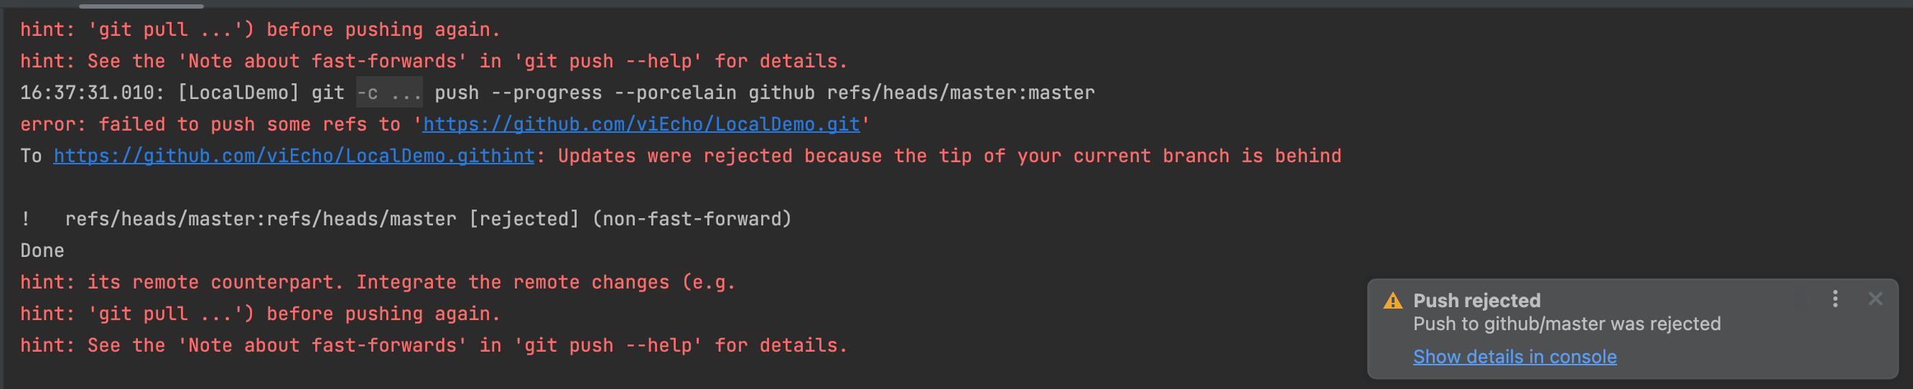
Task: Dismiss the Push rejected notification
Action: pos(1875,299)
